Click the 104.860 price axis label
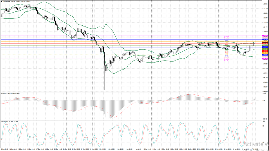This screenshot has width=269, height=151. 265,92
